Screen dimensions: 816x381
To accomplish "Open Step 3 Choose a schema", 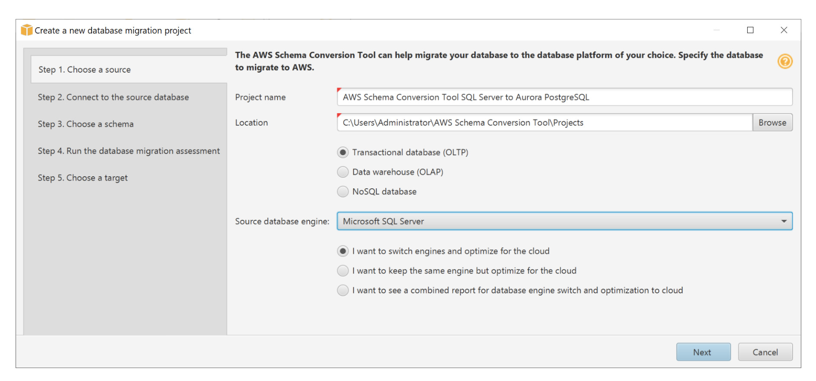I will point(86,124).
